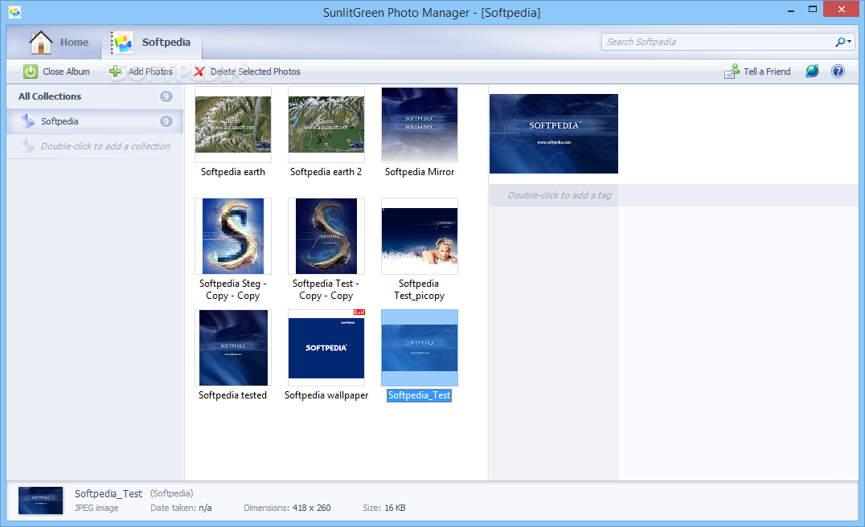This screenshot has height=527, width=865.
Task: Select the Softpedia Test_picopy thumbnail
Action: click(x=420, y=236)
